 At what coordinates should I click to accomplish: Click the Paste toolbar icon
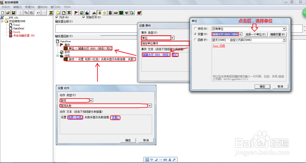[31, 13]
